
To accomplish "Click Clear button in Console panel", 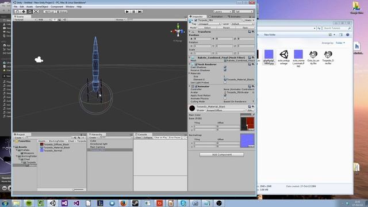I will [138, 137].
